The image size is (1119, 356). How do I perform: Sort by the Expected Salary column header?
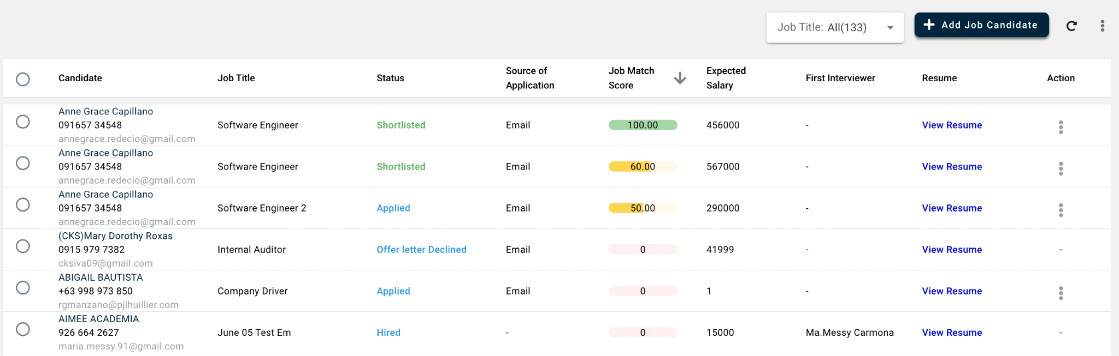coord(726,78)
